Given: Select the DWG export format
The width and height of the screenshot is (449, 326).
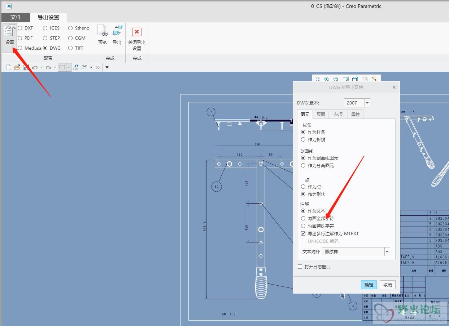Looking at the screenshot, I should click(45, 48).
